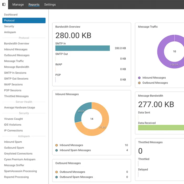Open Message Sniffer report
The image size is (184, 184).
(14, 165)
